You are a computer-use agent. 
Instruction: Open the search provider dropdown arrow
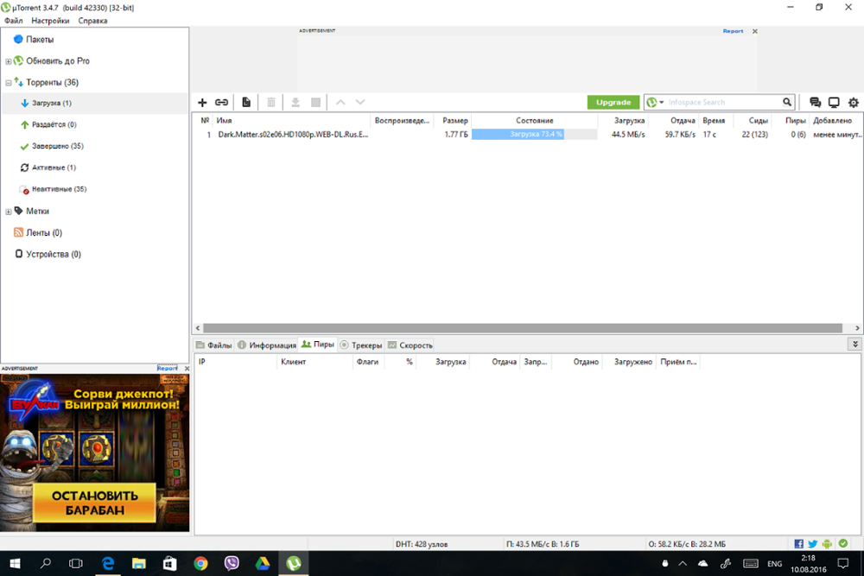tap(662, 103)
